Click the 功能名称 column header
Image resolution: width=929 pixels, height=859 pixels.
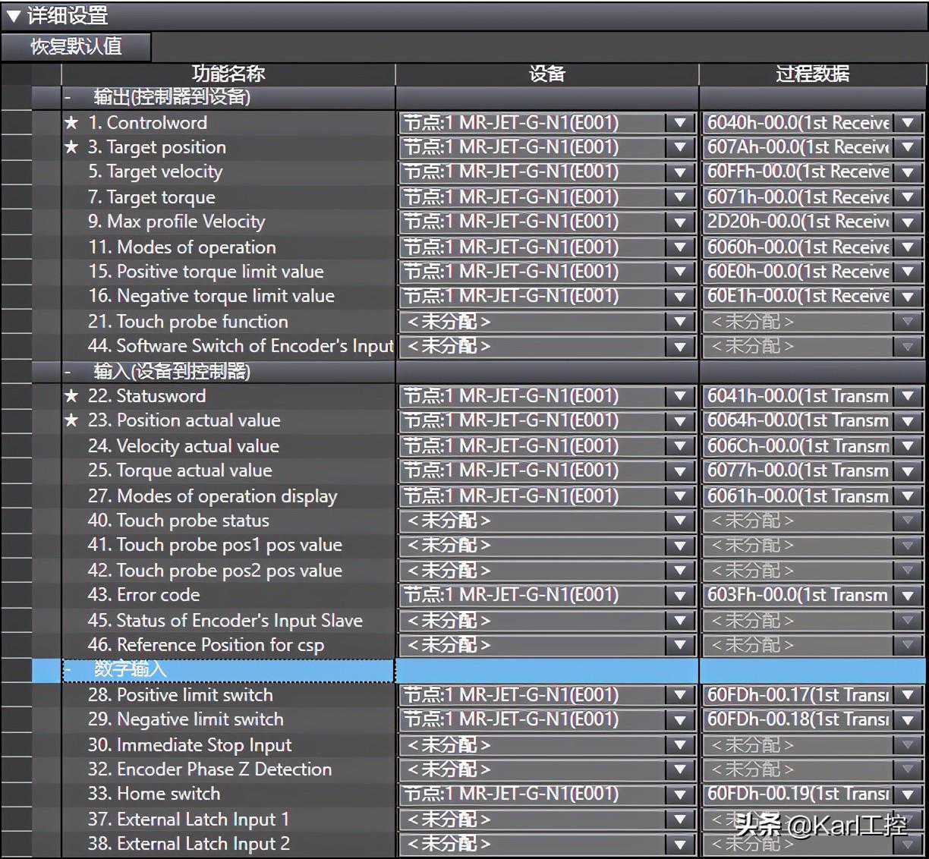228,74
